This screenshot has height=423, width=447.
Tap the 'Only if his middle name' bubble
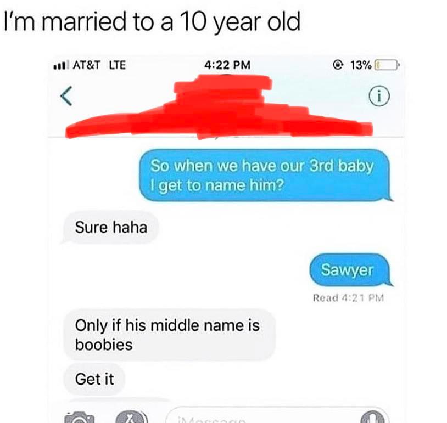pyautogui.click(x=169, y=335)
